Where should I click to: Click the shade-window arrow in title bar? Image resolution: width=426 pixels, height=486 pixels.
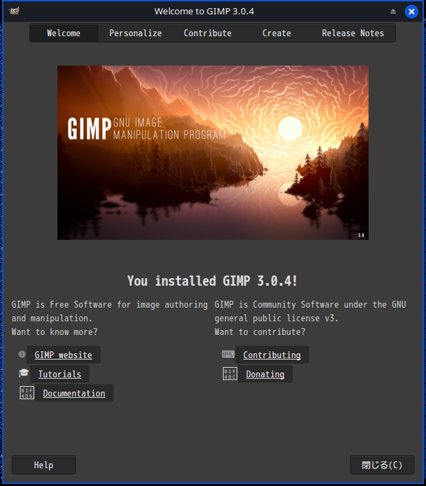pyautogui.click(x=393, y=12)
